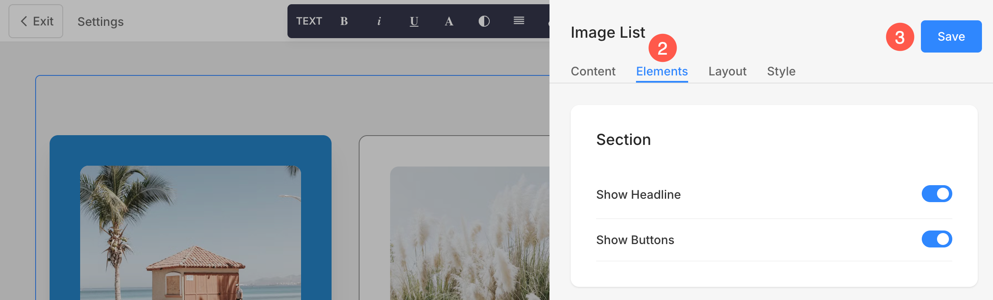This screenshot has width=993, height=300.
Task: Select the pampas grass image
Action: point(470,233)
